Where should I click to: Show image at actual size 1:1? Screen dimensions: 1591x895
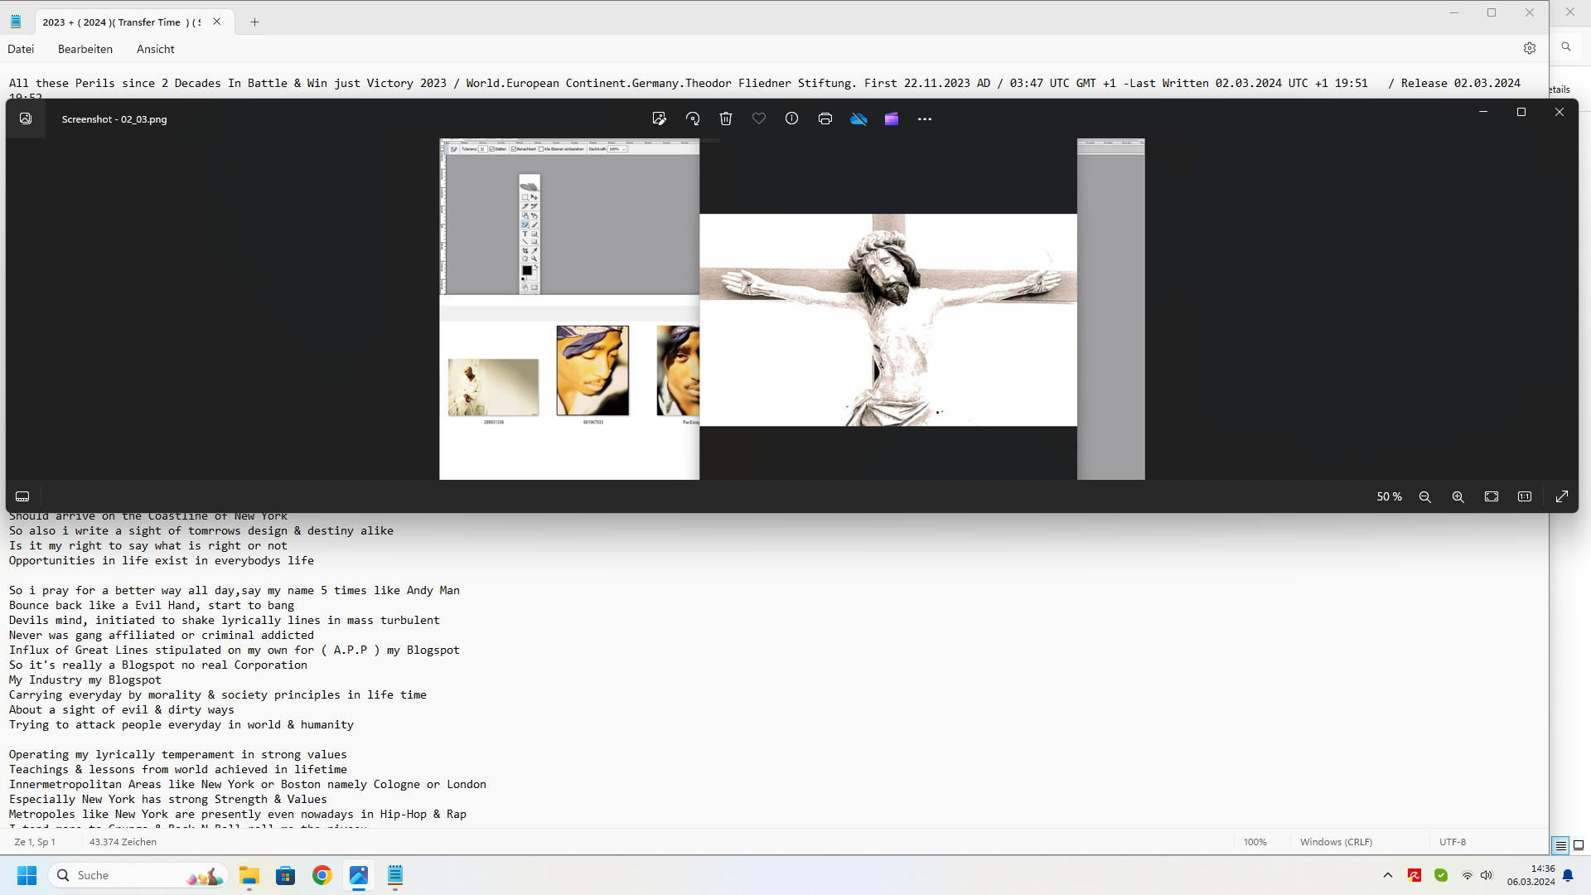(1525, 496)
